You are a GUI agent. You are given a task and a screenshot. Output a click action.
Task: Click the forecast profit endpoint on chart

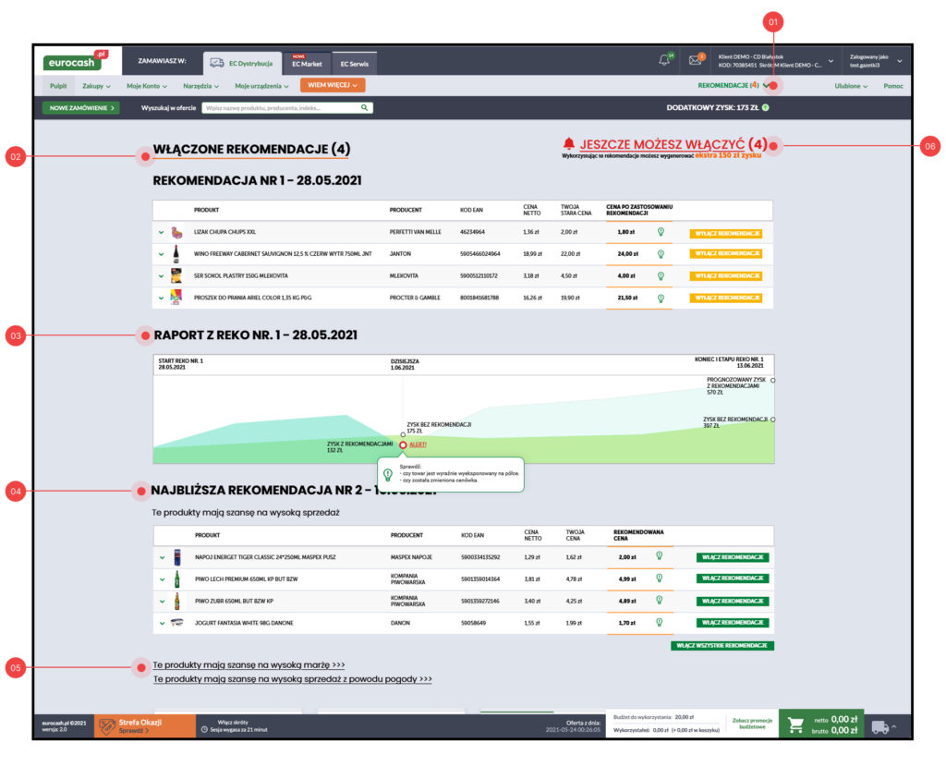(773, 380)
